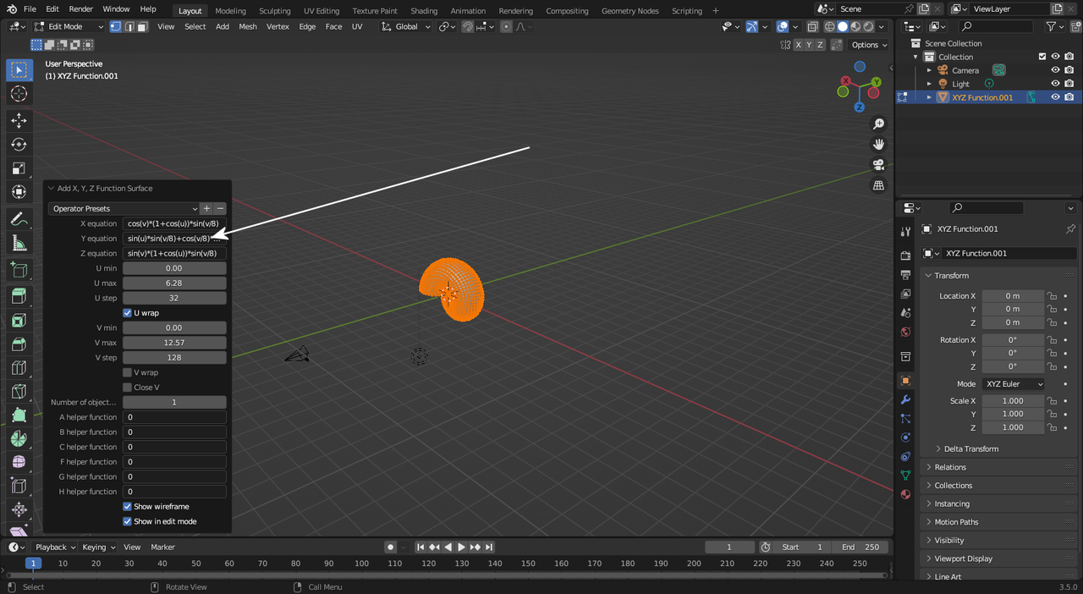Expand the Delta Transform panel
This screenshot has width=1083, height=594.
click(971, 449)
